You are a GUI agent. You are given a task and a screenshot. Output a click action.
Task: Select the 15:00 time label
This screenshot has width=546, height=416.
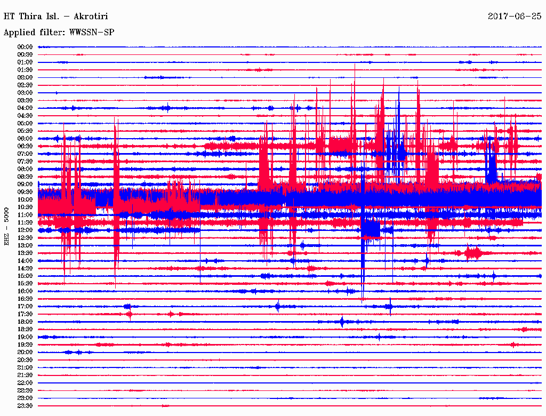(25, 276)
